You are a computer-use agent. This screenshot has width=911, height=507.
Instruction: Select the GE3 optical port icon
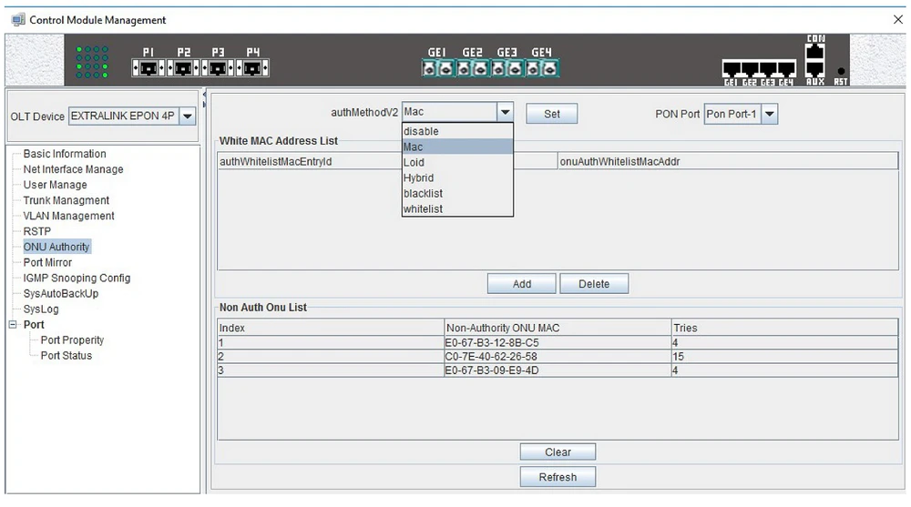[507, 68]
